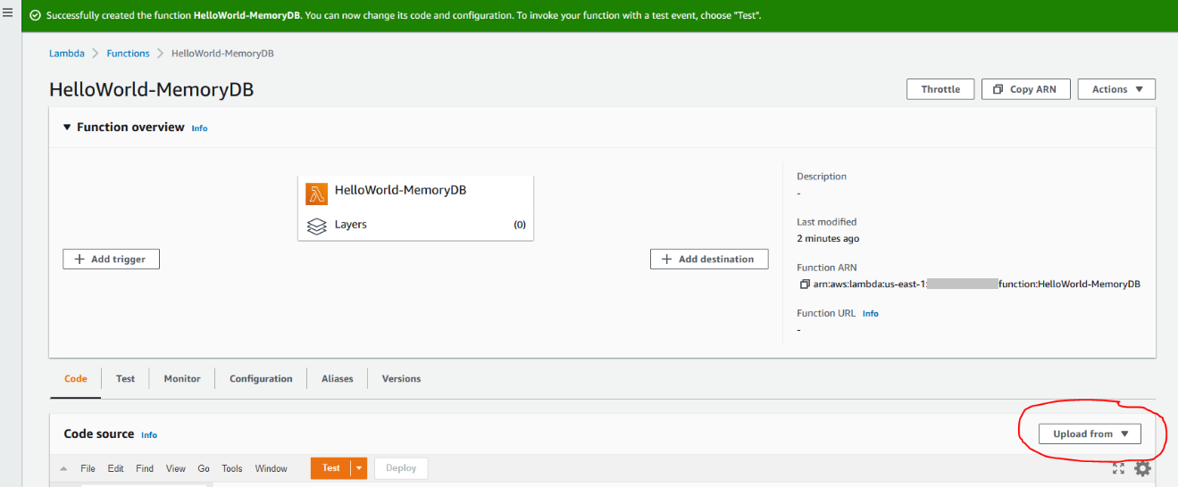This screenshot has width=1178, height=487.
Task: Open the Find menu in the editor
Action: [145, 469]
